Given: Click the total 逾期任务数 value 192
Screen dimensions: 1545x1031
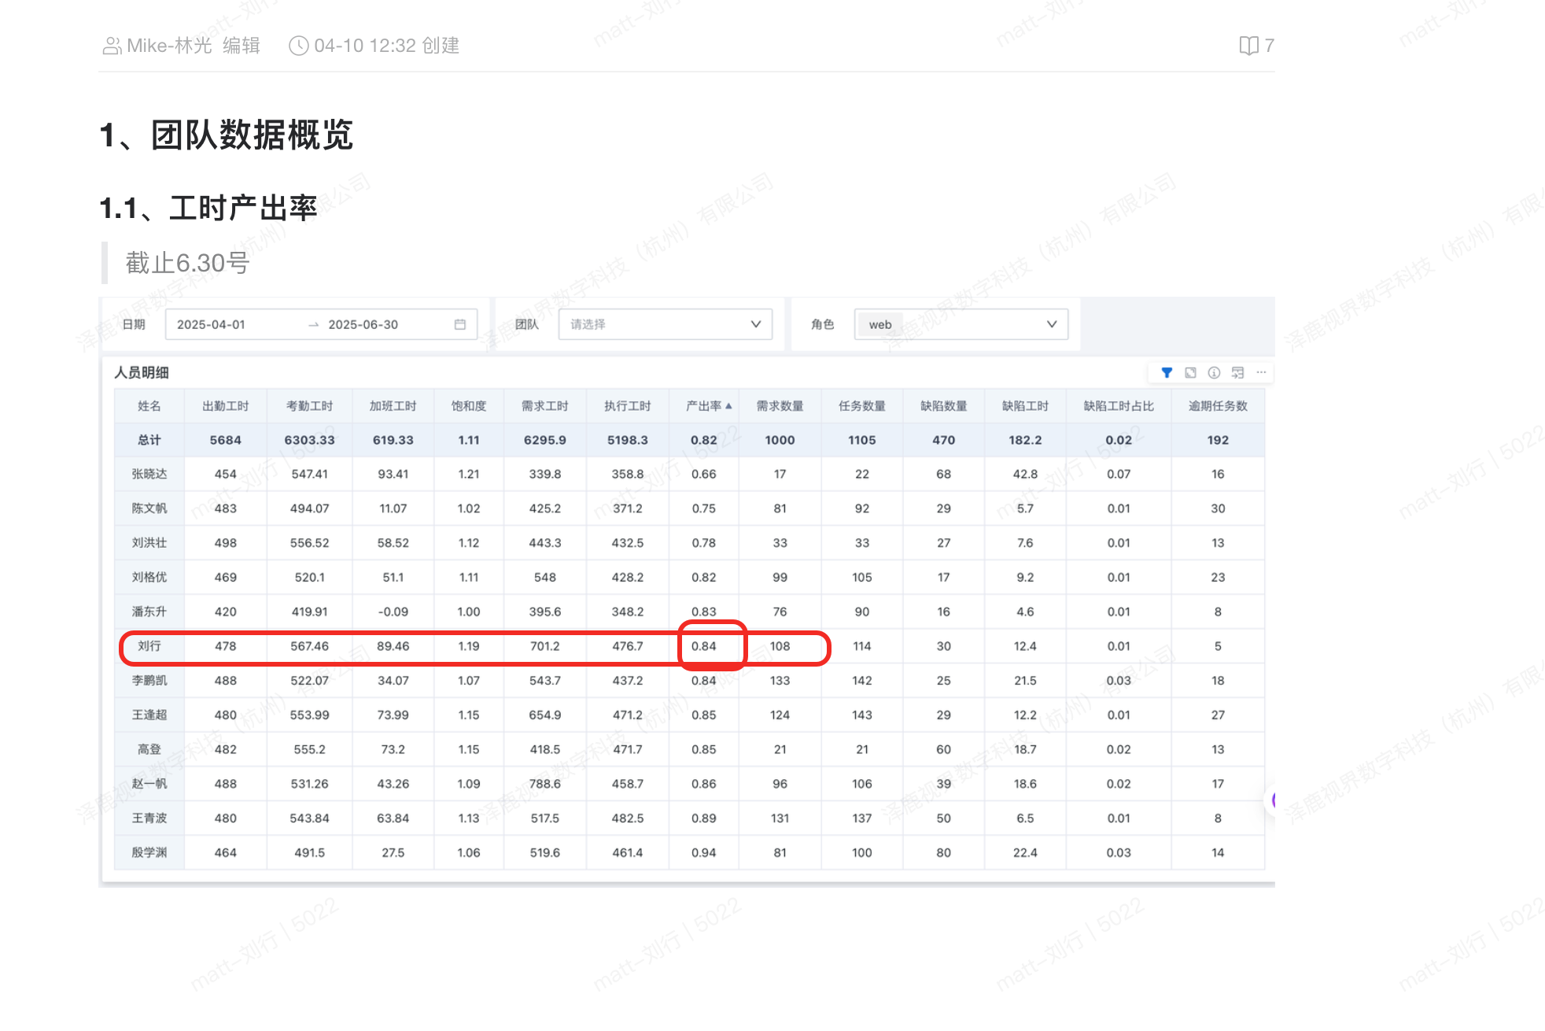Looking at the screenshot, I should (1218, 440).
